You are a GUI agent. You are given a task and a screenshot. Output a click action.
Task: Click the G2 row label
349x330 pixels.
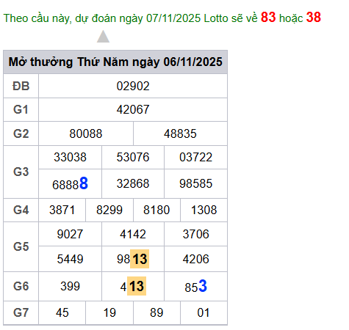[21, 133]
